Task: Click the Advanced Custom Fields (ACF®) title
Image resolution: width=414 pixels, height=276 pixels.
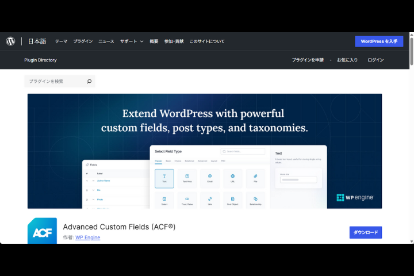Action: [x=119, y=227]
